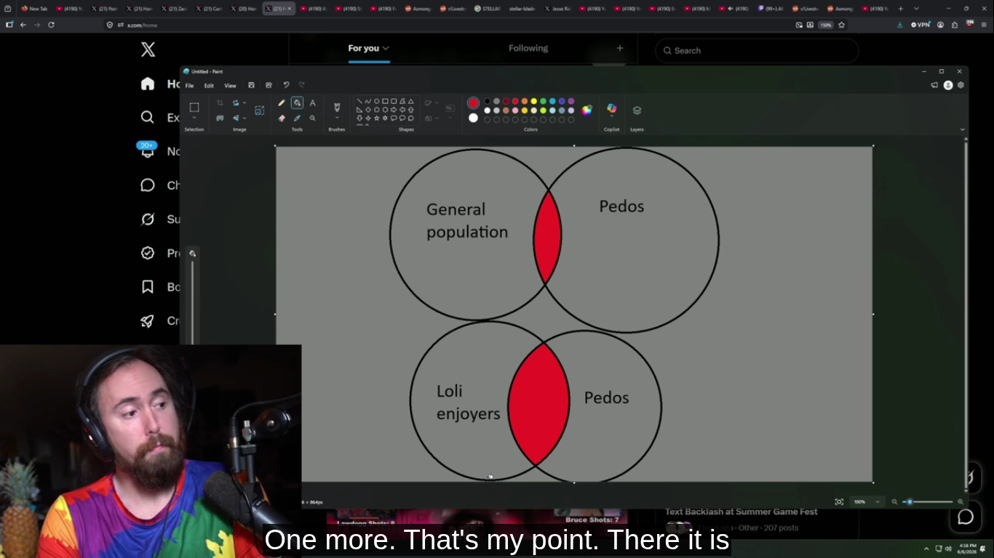Click the rectangular Selection tool
This screenshot has height=558, width=994.
click(194, 108)
